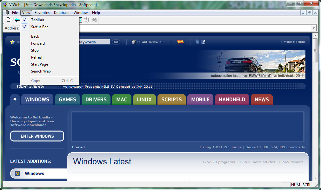The height and width of the screenshot is (190, 321).
Task: Click the inner document minimize button
Action: coord(303,13)
